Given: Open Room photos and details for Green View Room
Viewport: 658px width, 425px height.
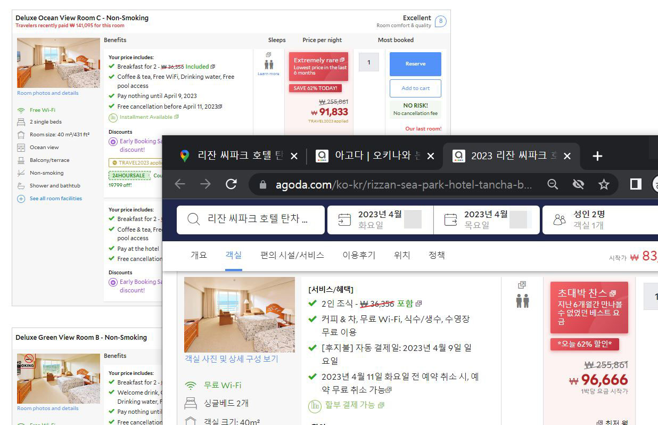Looking at the screenshot, I should [47, 408].
